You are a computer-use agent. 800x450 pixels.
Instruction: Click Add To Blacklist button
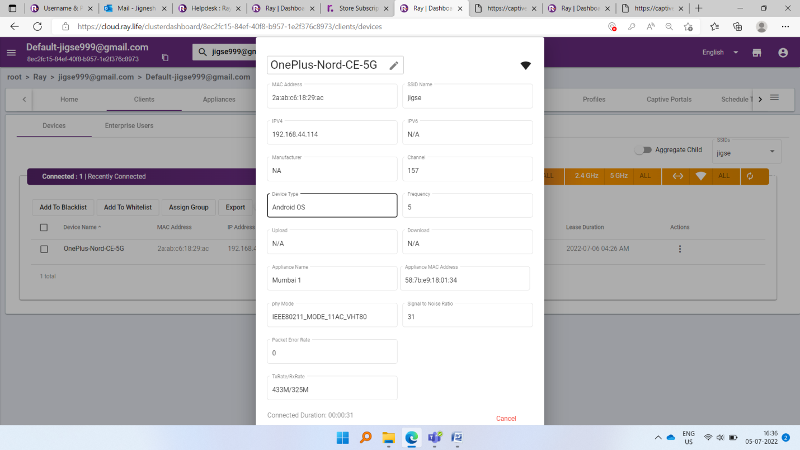tap(63, 207)
